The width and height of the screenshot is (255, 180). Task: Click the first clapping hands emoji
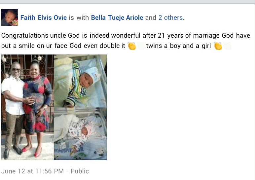click(x=132, y=46)
